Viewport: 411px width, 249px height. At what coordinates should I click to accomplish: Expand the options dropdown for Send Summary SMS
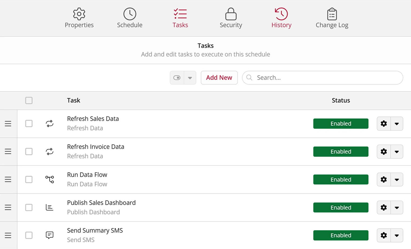pos(397,235)
